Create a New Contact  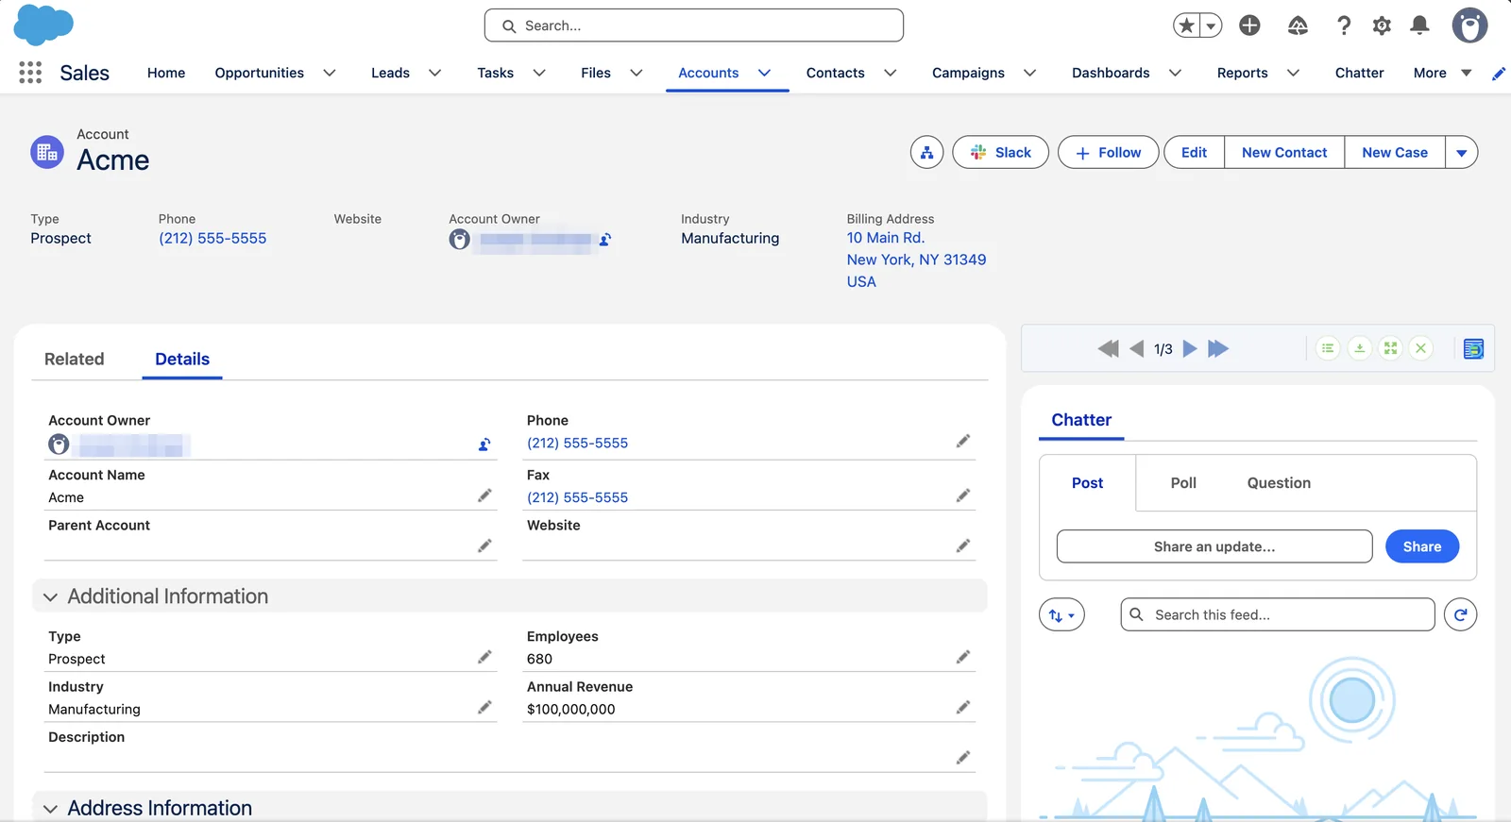click(x=1284, y=152)
